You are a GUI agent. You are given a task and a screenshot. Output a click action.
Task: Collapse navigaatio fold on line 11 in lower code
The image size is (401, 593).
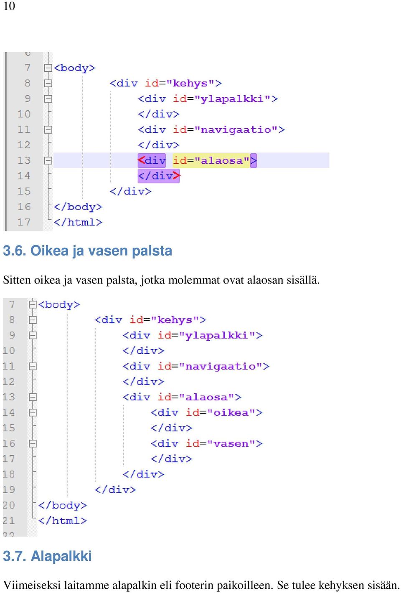pos(33,366)
